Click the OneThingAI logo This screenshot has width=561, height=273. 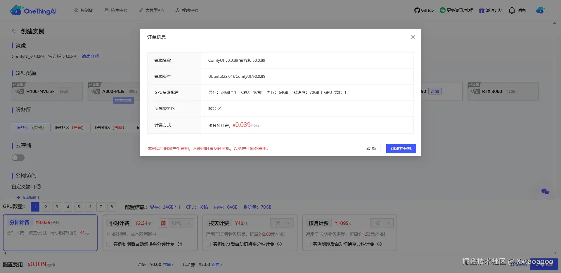pyautogui.click(x=33, y=10)
